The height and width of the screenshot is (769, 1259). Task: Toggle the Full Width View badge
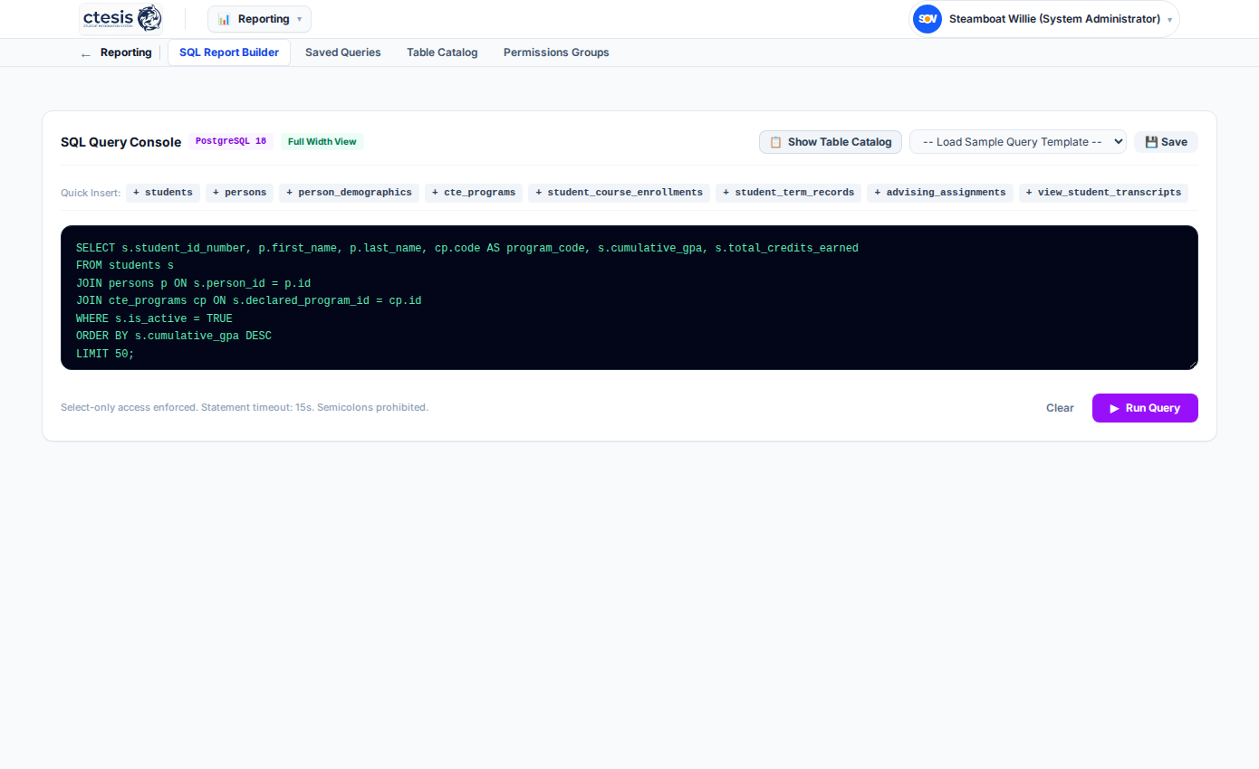(322, 141)
